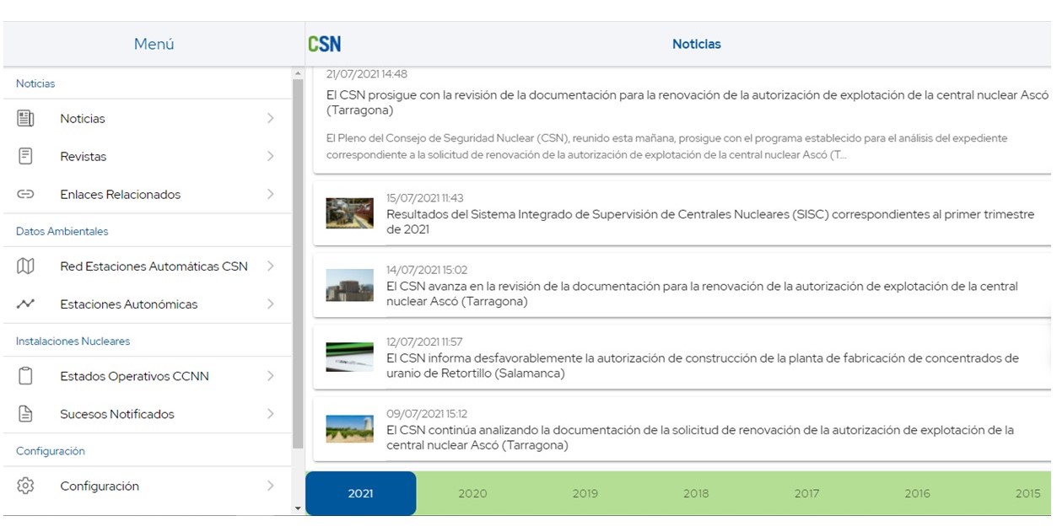Click the '12/07/2021 11:57' timestamp
This screenshot has width=1057, height=532.
pyautogui.click(x=424, y=341)
